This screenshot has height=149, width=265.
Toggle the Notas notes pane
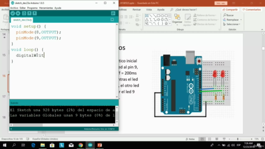click(190, 139)
